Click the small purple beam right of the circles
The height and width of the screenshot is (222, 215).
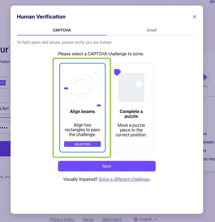click(x=99, y=105)
